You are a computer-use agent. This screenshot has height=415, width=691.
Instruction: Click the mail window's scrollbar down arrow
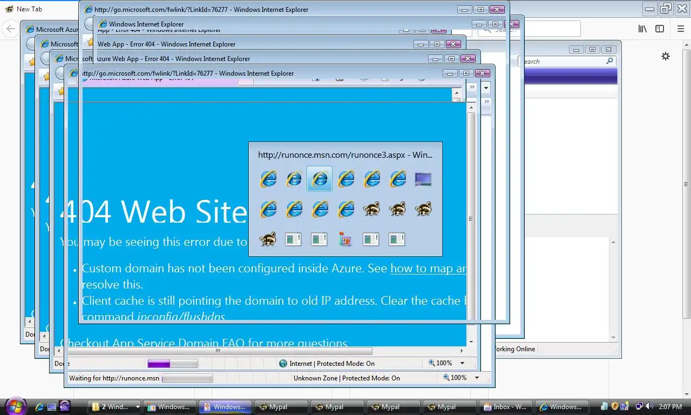click(x=613, y=338)
